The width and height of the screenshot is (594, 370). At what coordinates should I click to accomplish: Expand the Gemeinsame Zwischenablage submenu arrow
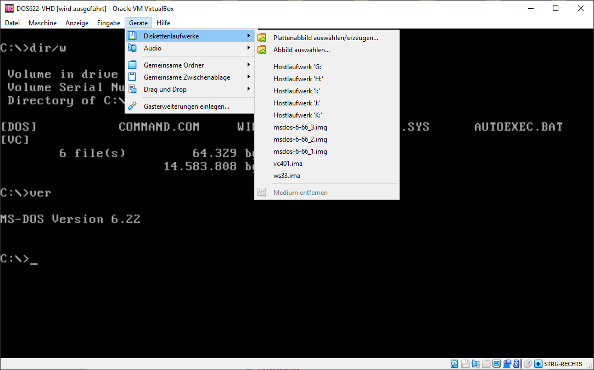[x=249, y=77]
